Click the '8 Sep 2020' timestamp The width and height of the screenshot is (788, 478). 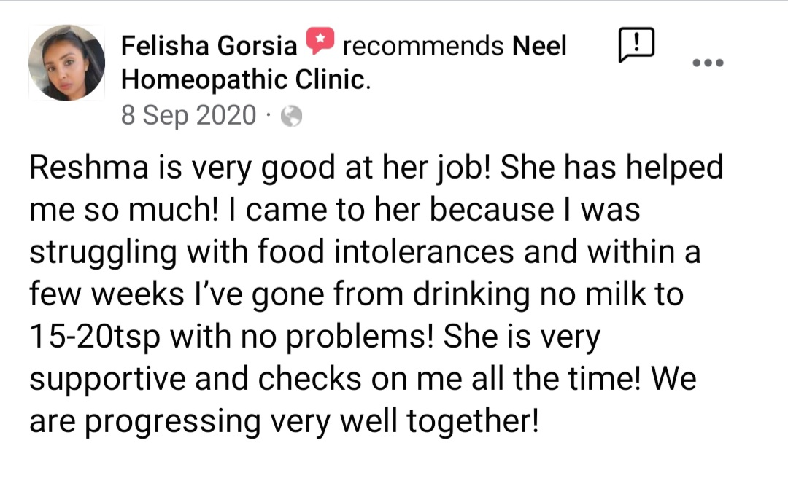[188, 115]
